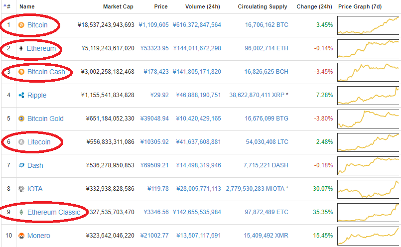The width and height of the screenshot is (401, 247).
Task: Open Bitcoin Cash's 7-day price graph
Action: tap(368, 72)
